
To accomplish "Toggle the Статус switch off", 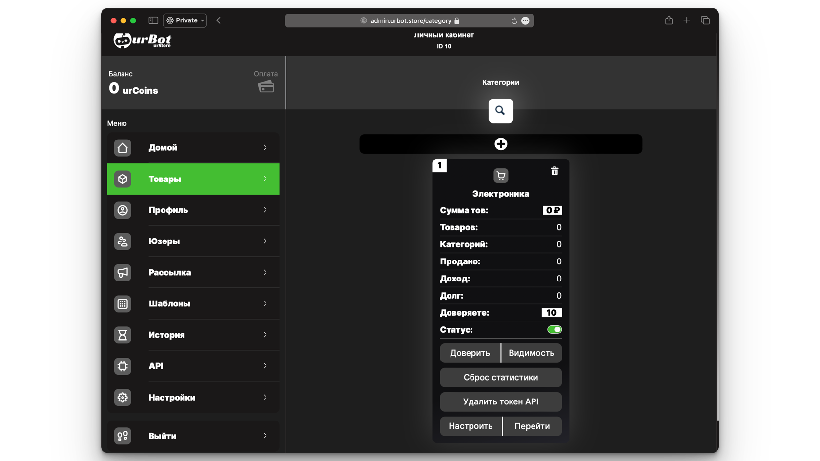I will click(x=554, y=330).
